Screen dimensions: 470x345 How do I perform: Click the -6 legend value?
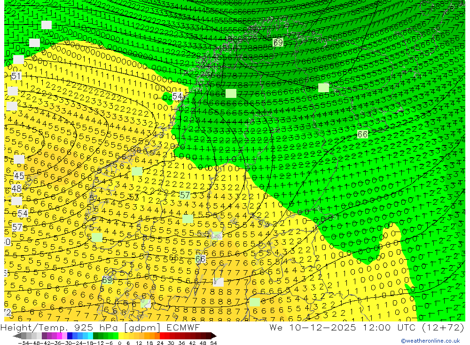(x=109, y=343)
